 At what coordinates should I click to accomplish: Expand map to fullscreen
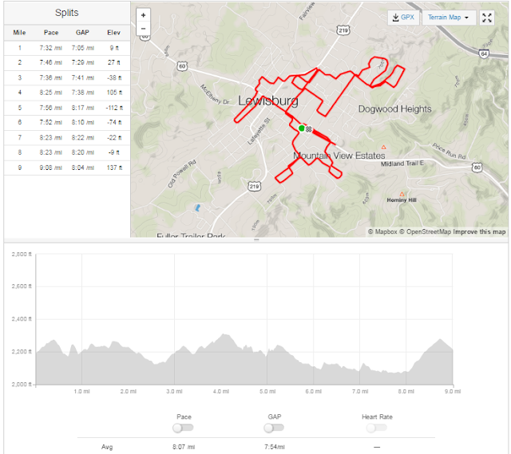tap(488, 17)
